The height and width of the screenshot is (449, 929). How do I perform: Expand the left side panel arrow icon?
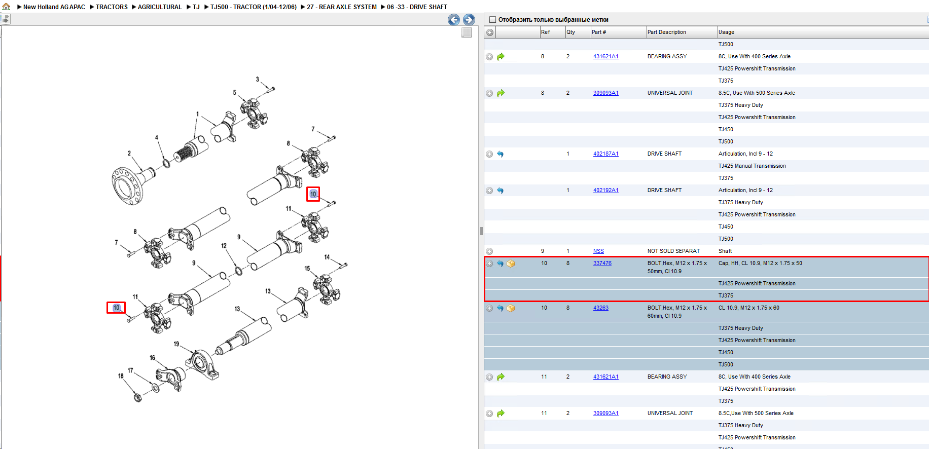click(5, 19)
